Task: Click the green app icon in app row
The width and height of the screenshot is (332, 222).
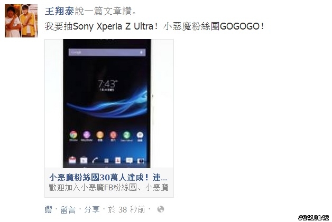Action: 127,135
